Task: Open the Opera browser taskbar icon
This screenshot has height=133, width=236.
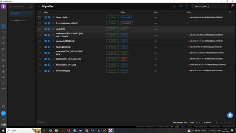Action: [69, 130]
